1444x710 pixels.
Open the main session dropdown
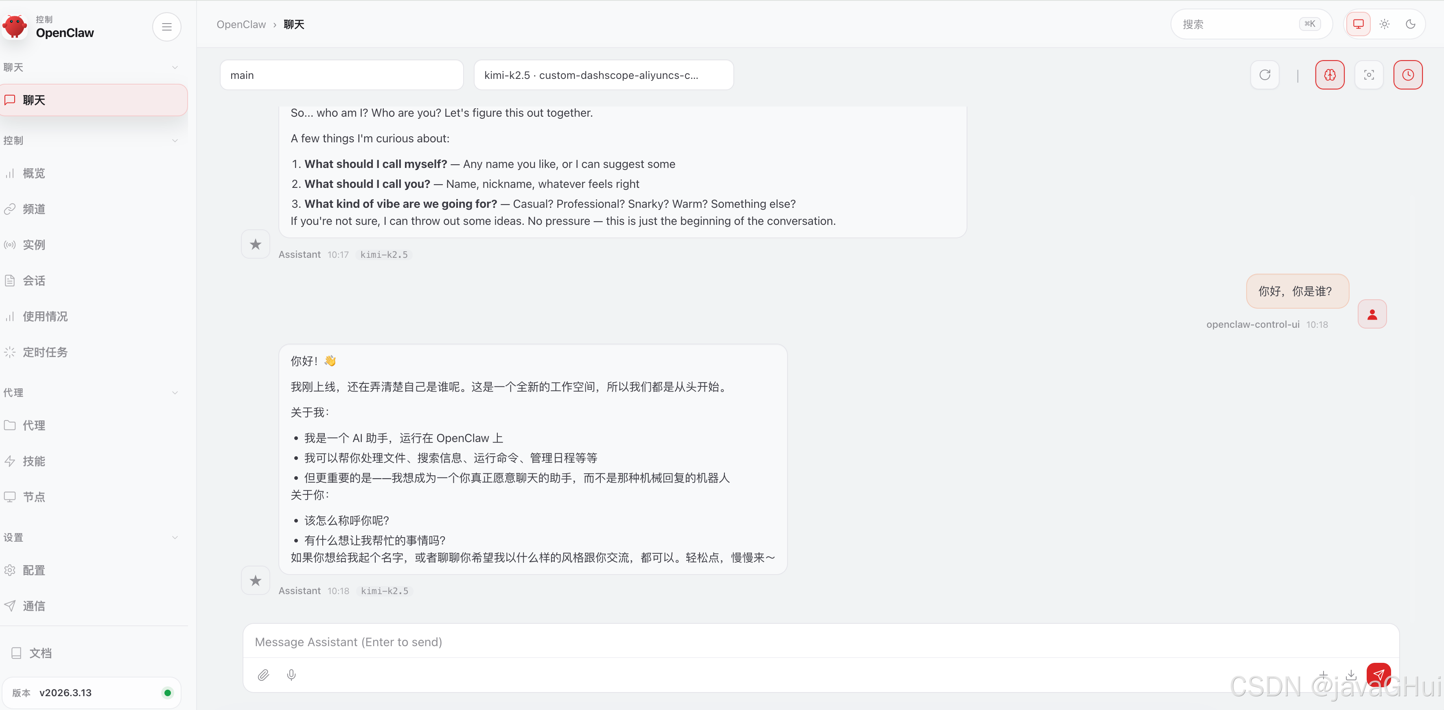tap(341, 75)
